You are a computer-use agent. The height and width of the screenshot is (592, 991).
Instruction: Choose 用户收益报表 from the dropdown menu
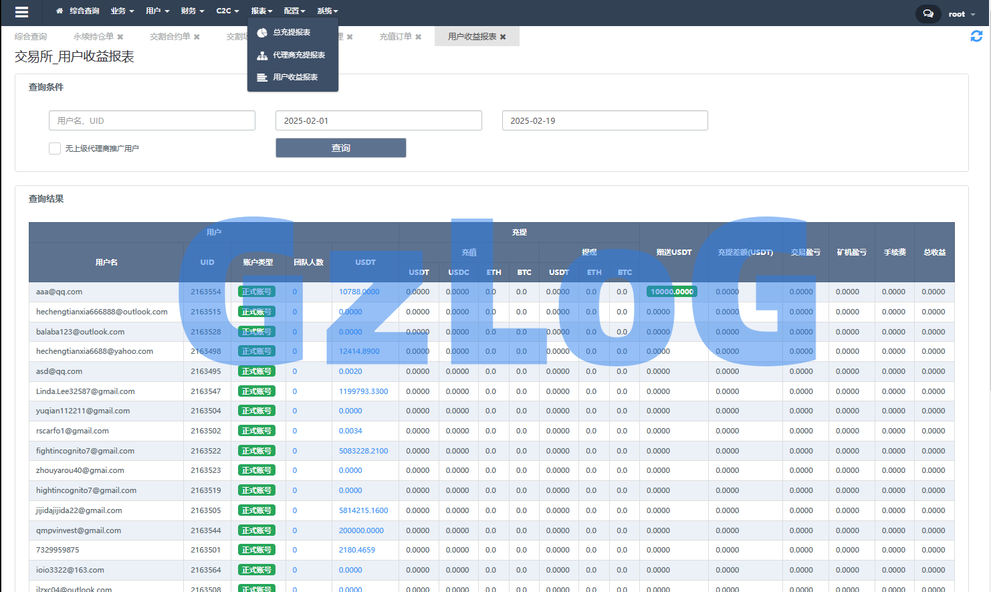click(295, 78)
